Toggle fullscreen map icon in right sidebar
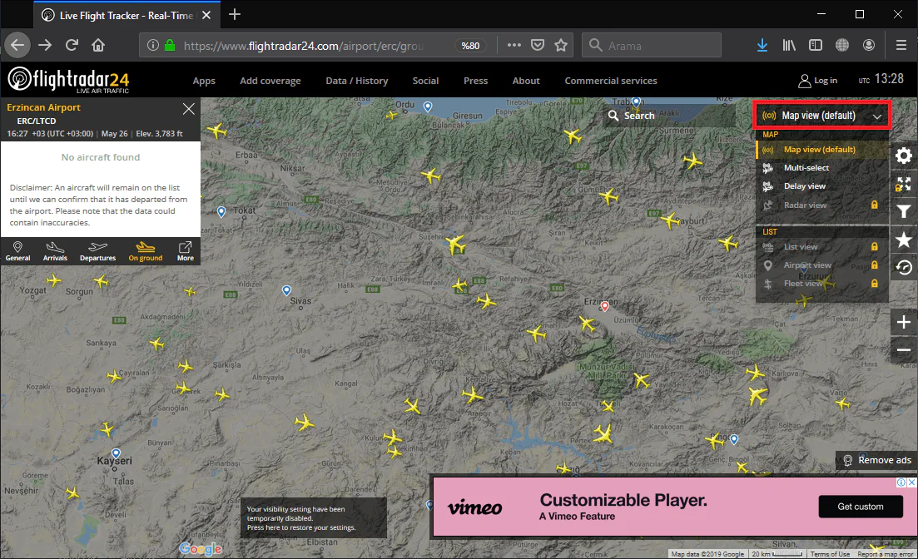 tap(903, 184)
